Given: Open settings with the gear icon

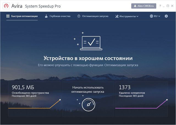Looking at the screenshot, I should point(166,16).
